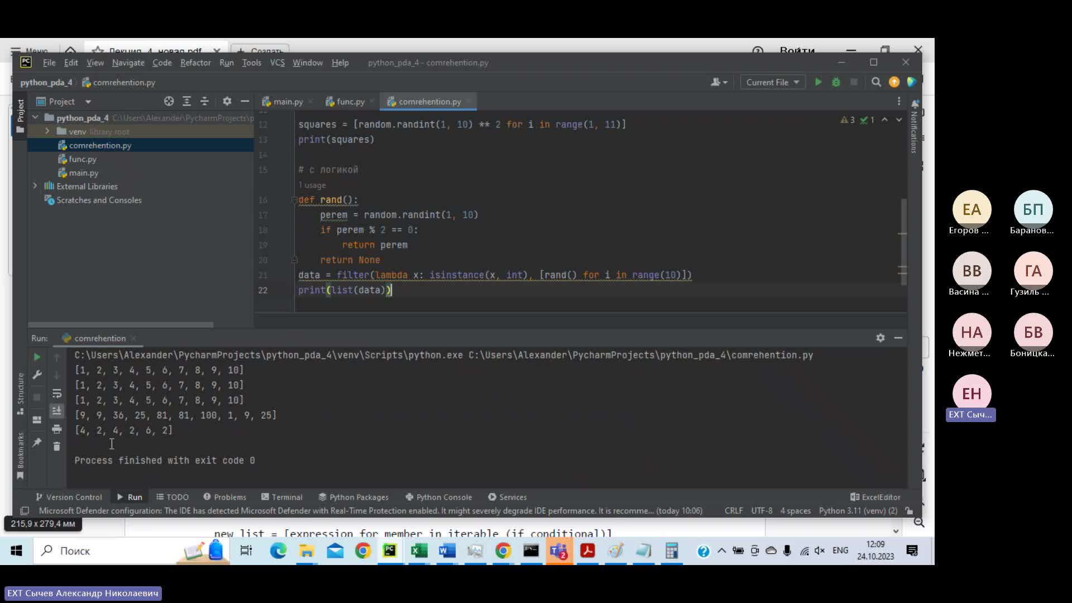
Task: Open the Refactor menu
Action: coord(195,63)
